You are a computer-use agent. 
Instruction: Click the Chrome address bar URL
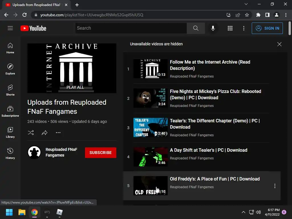coord(92,15)
